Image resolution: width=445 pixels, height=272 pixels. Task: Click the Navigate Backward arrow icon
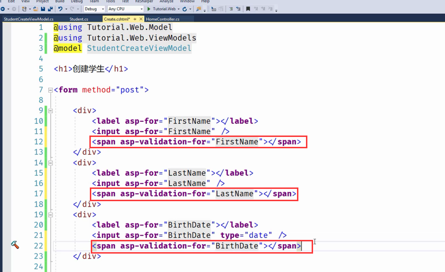(x=3, y=9)
